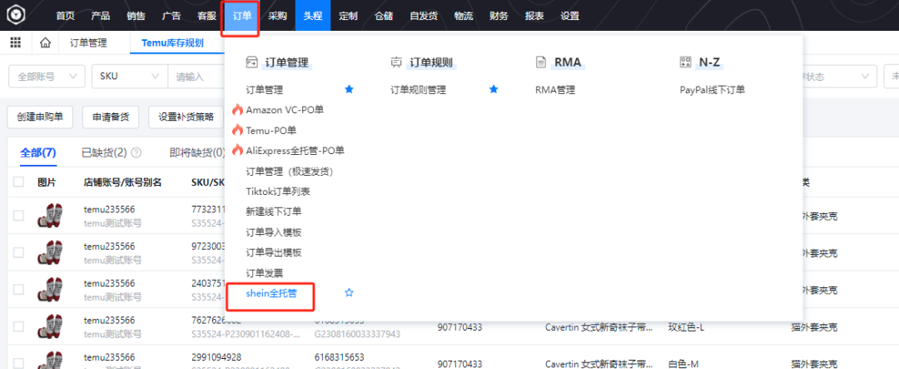Unfavorite 订单管理 via filled star
This screenshot has width=899, height=369.
349,89
